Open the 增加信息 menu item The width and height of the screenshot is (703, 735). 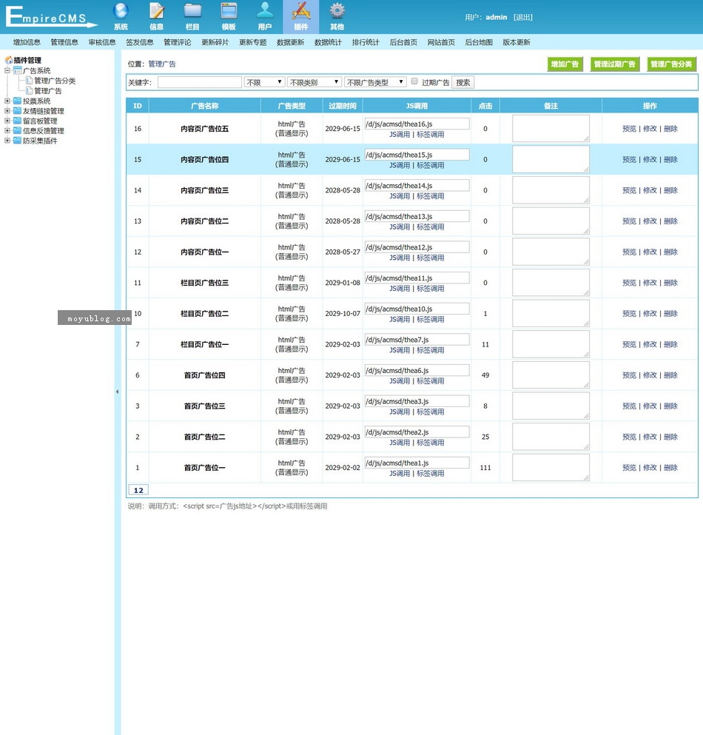27,42
